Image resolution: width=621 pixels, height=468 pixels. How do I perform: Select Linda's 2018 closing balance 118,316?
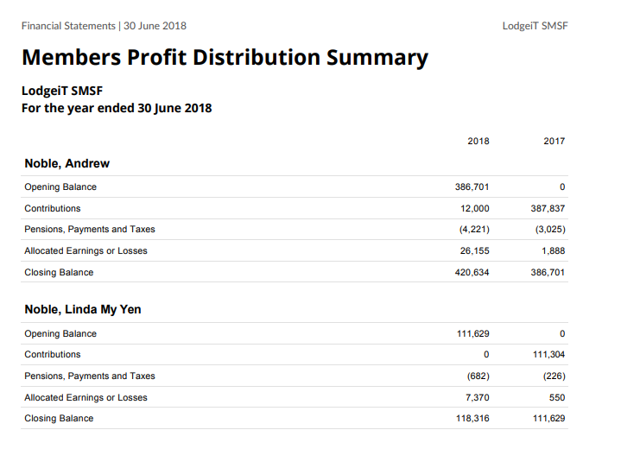click(x=472, y=418)
